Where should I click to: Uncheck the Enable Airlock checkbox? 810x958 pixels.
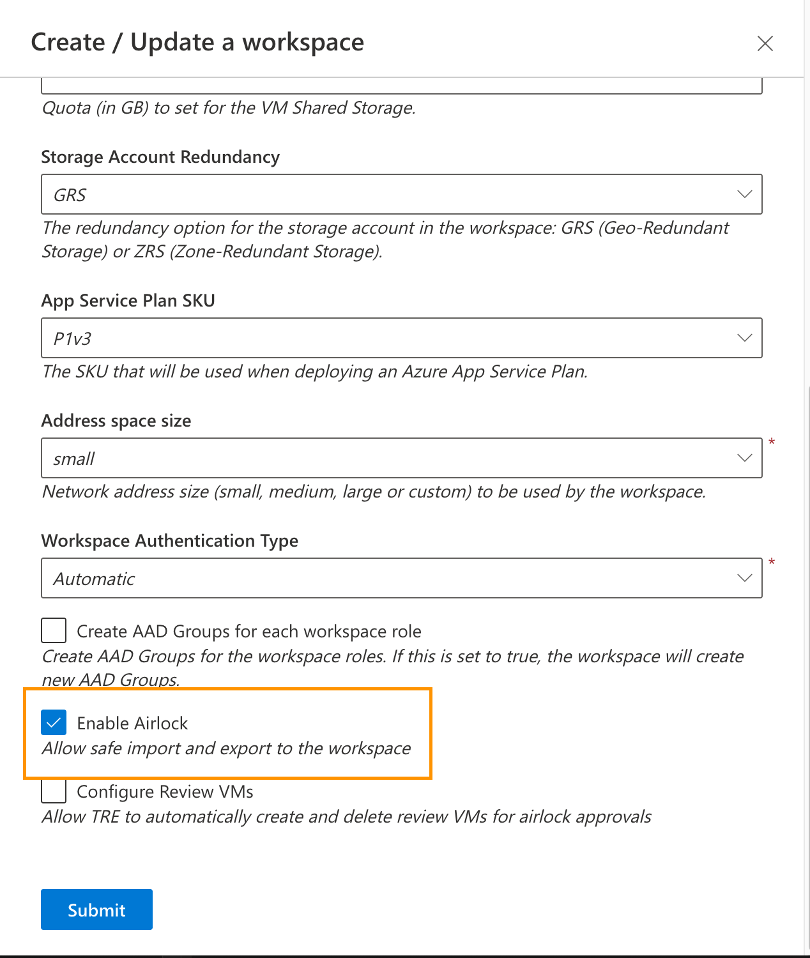[x=54, y=722]
